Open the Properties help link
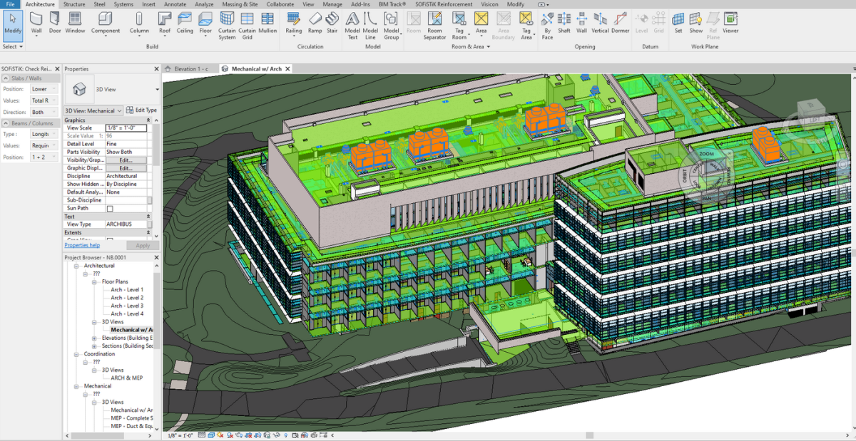The width and height of the screenshot is (856, 441). 82,245
